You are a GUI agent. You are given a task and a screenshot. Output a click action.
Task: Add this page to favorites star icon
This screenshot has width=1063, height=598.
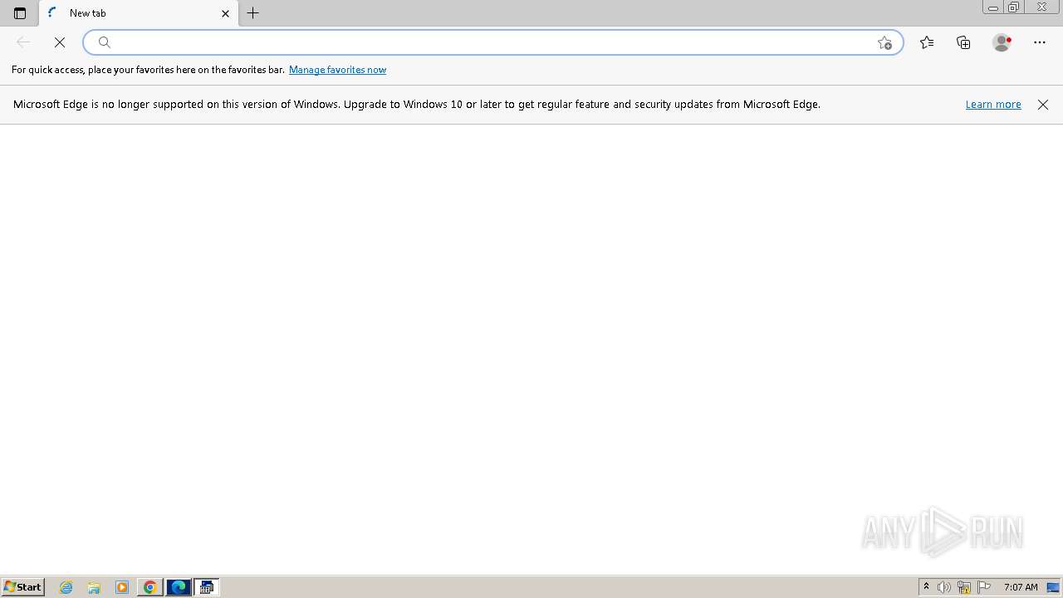(884, 42)
